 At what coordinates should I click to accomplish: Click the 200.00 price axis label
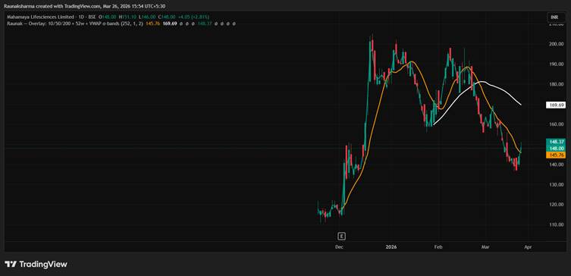(557, 44)
